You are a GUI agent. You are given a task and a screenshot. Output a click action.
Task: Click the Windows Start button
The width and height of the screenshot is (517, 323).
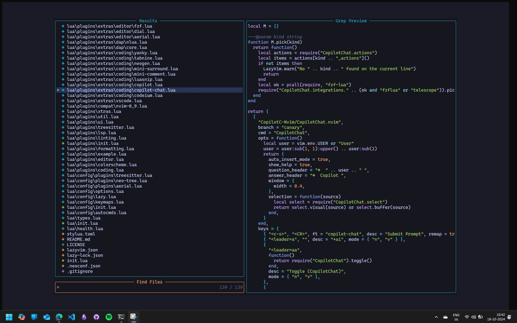(x=9, y=317)
